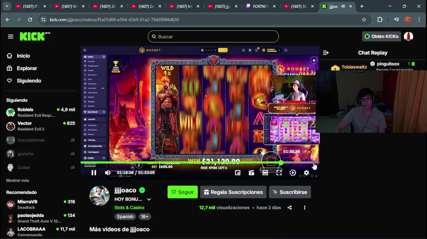Close the active jjjjoaco Kick tab
The width and height of the screenshot is (427, 239).
[350, 6]
